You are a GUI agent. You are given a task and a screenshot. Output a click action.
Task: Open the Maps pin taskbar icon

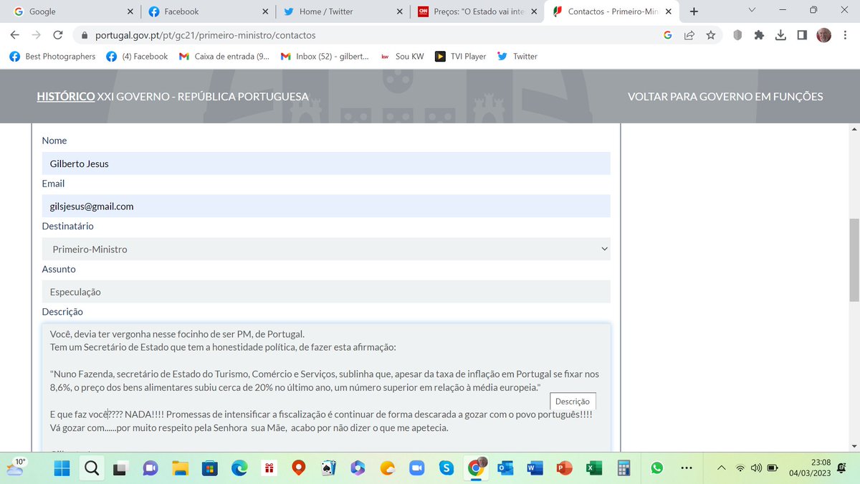pos(298,468)
